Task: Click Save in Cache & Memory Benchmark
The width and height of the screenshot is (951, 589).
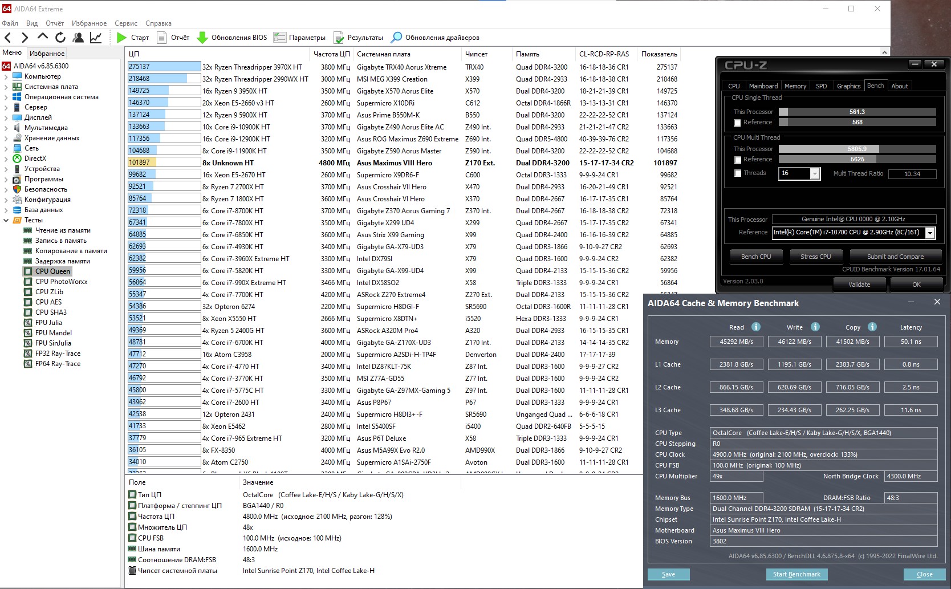Action: (668, 575)
